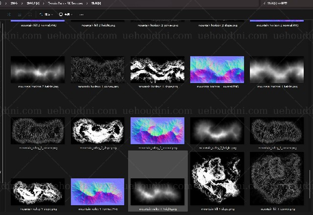313x215 pixels.
Task: Click the search box in the address bar row
Action: [x=287, y=3]
